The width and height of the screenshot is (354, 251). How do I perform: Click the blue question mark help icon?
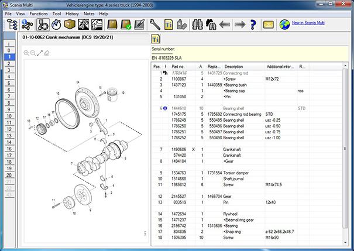(x=253, y=25)
